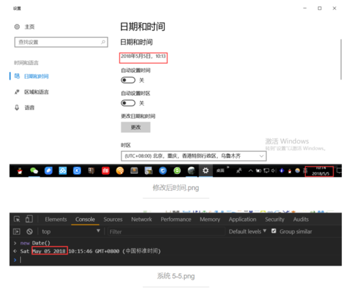
Task: Click the empty console prompt line
Action: (x=177, y=260)
